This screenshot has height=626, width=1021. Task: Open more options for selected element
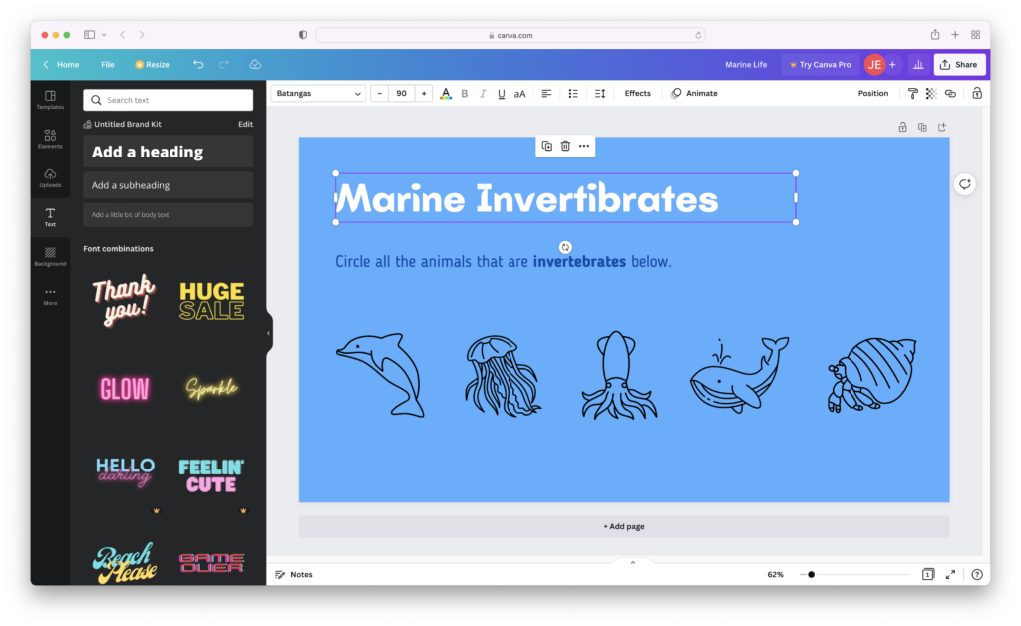[584, 146]
